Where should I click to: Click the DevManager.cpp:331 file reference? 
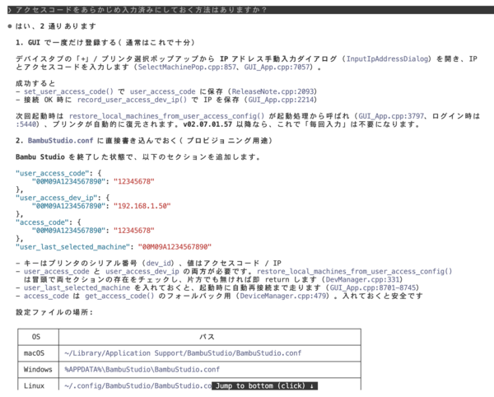tap(362, 280)
